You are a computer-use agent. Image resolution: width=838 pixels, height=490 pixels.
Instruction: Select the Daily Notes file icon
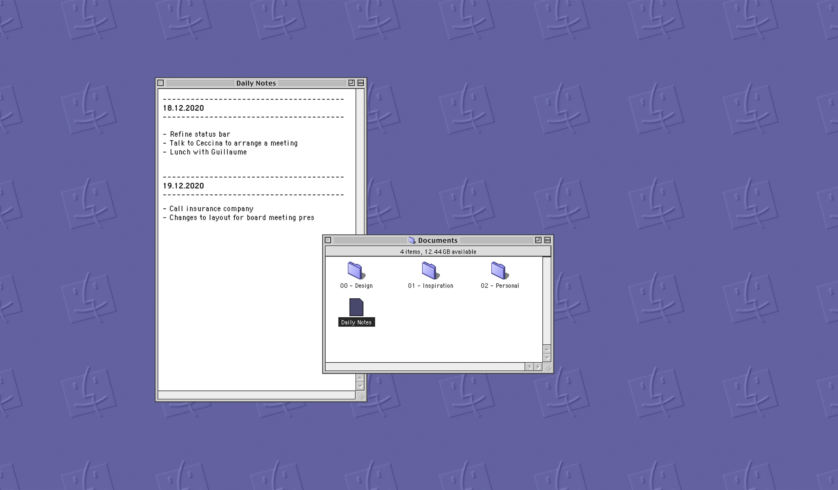click(x=356, y=307)
